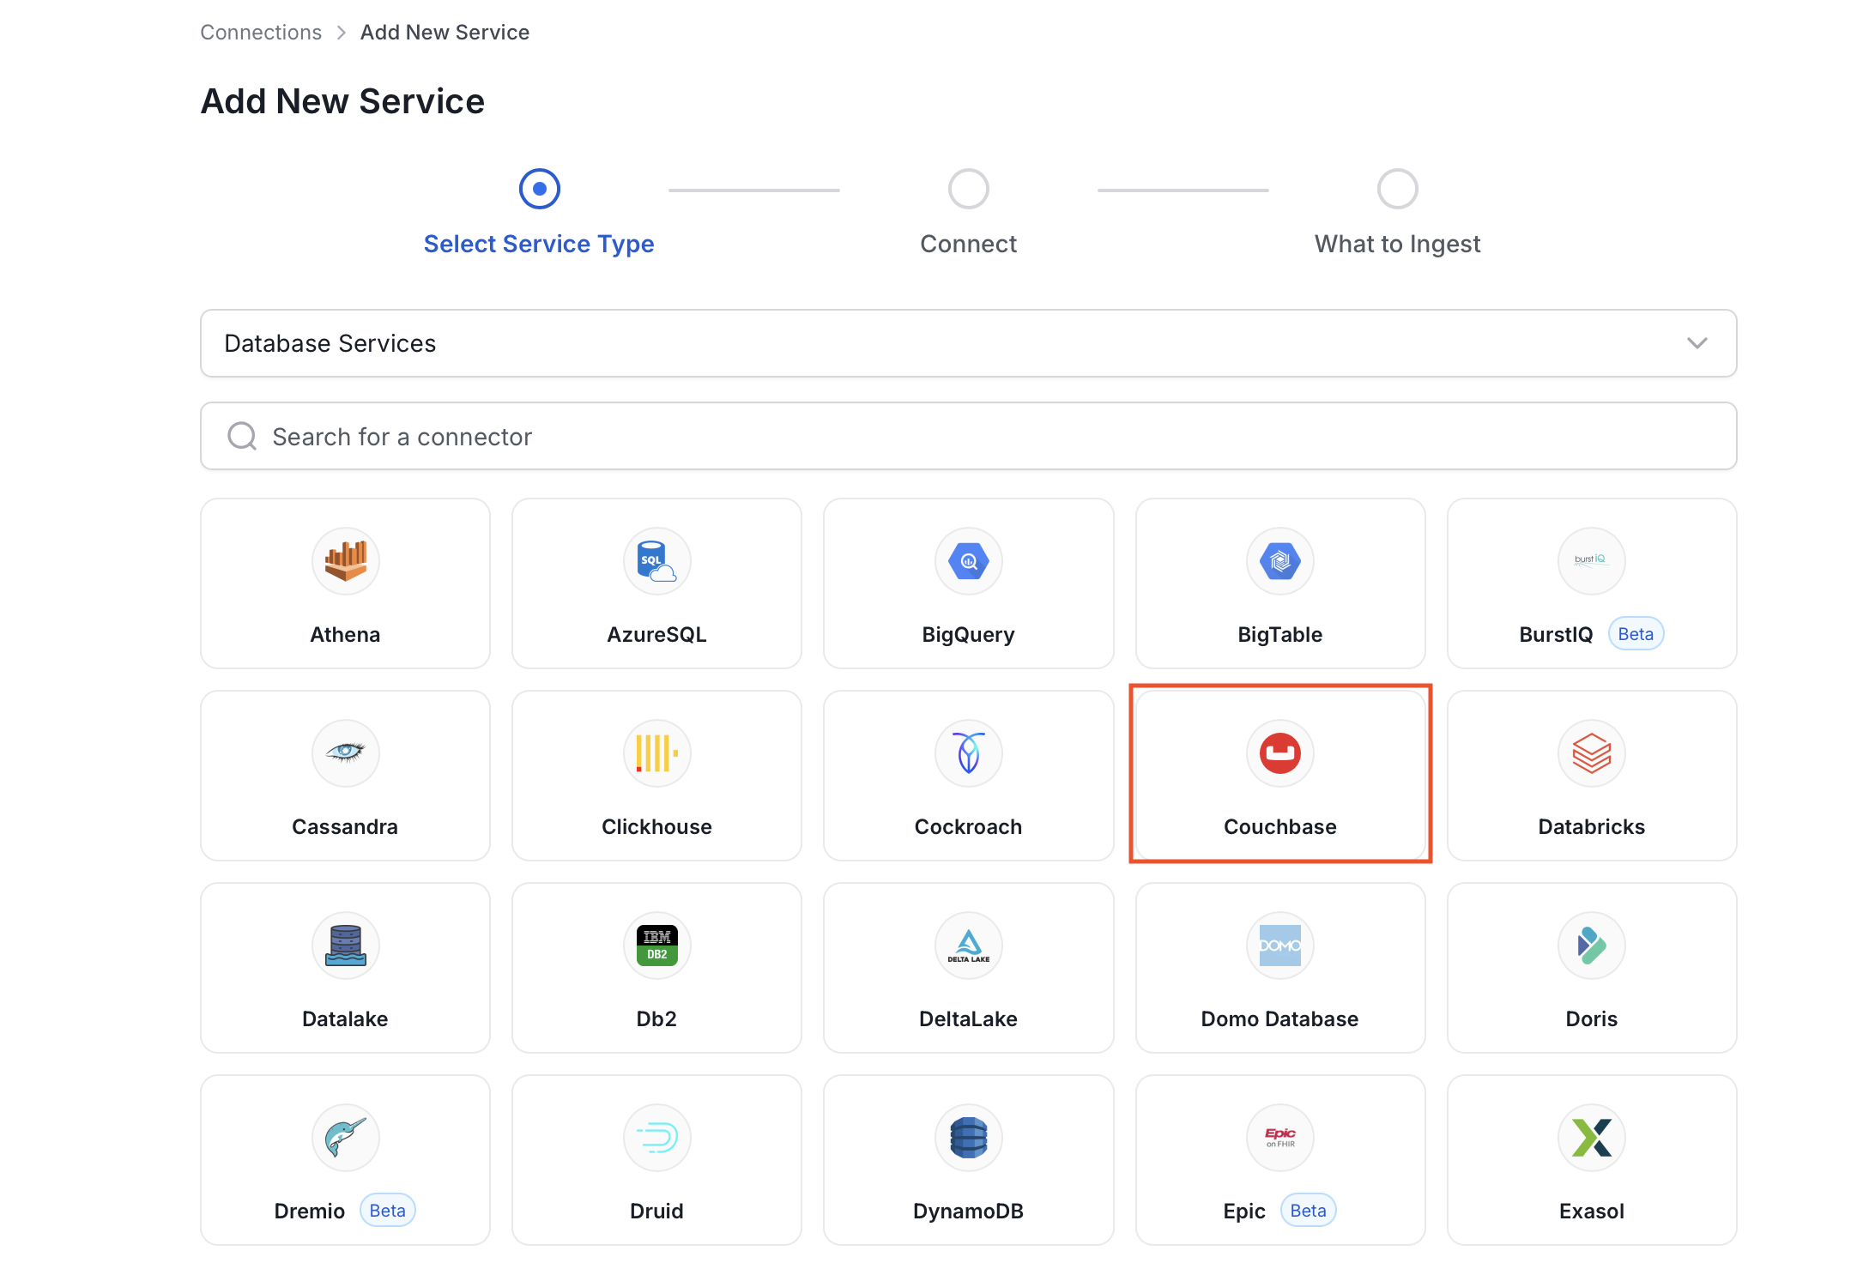This screenshot has height=1263, width=1857.
Task: Go to the Select Service Type step label
Action: click(x=539, y=244)
